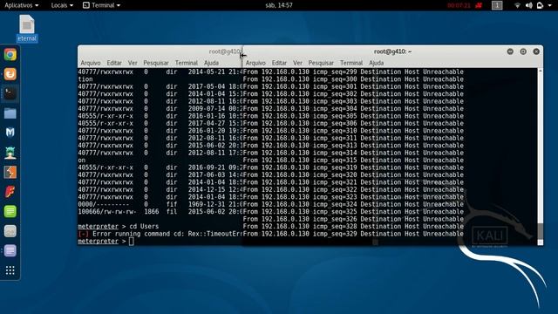Click the right terminal title bar root@g410: ~
The height and width of the screenshot is (314, 558).
coord(392,51)
